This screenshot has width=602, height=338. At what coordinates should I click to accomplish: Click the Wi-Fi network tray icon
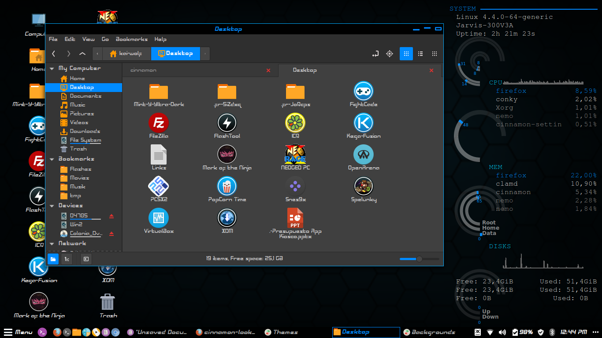click(x=490, y=332)
